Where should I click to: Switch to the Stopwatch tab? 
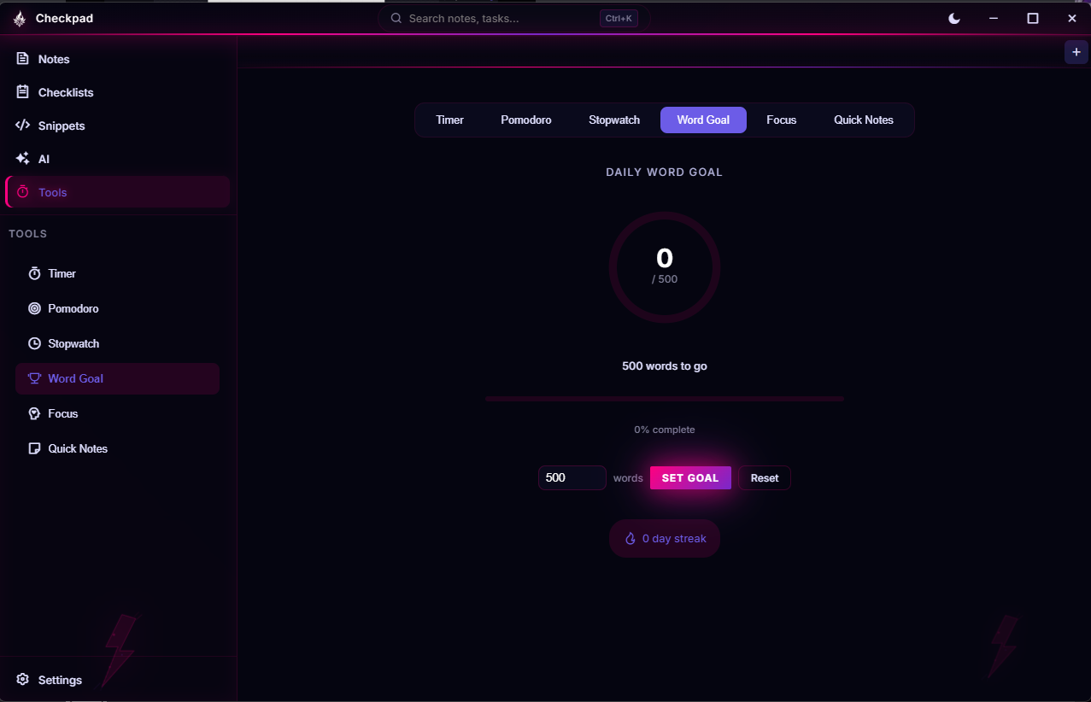coord(614,120)
